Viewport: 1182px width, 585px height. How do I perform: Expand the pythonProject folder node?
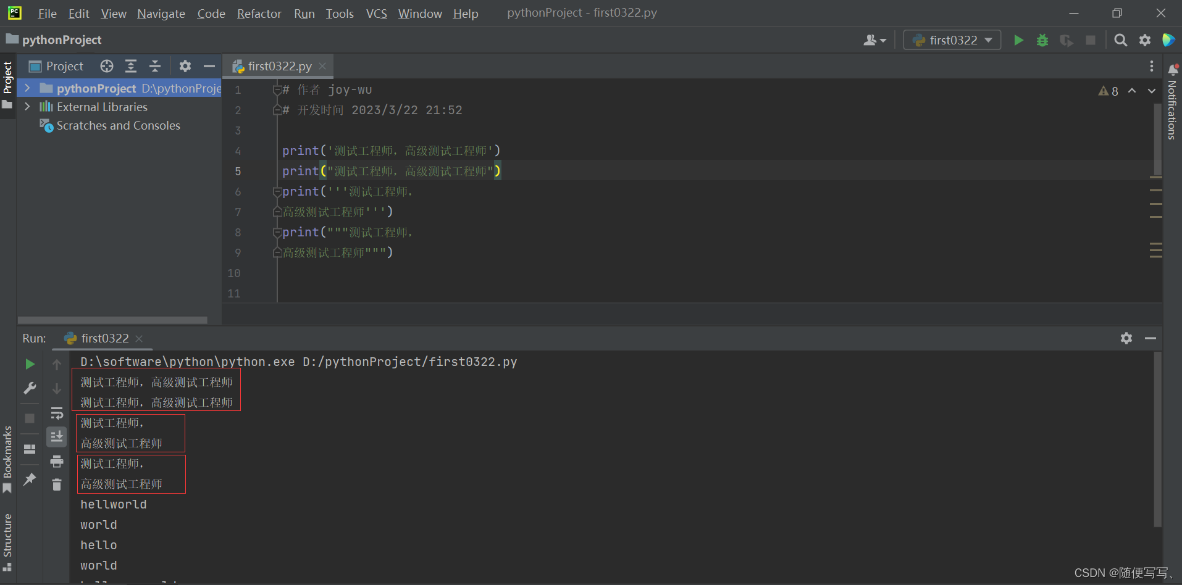pos(27,88)
